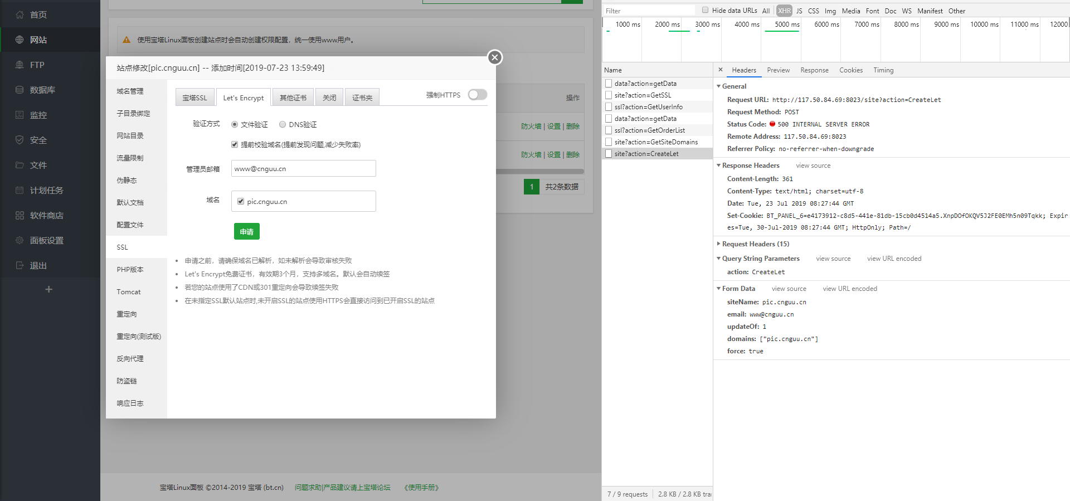Screen dimensions: 1070x501
Task: Click the globe icon beside 网站
Action: coord(20,40)
